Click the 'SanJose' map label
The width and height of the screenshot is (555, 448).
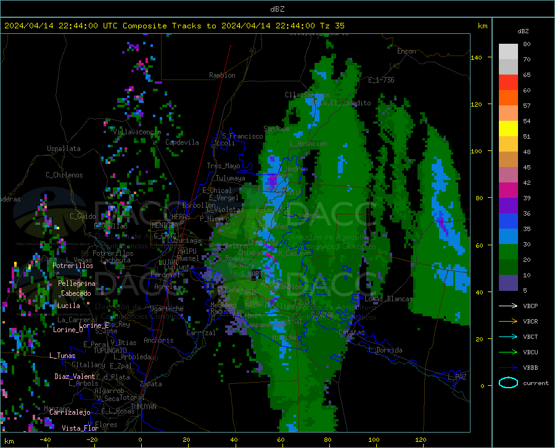click(276, 129)
